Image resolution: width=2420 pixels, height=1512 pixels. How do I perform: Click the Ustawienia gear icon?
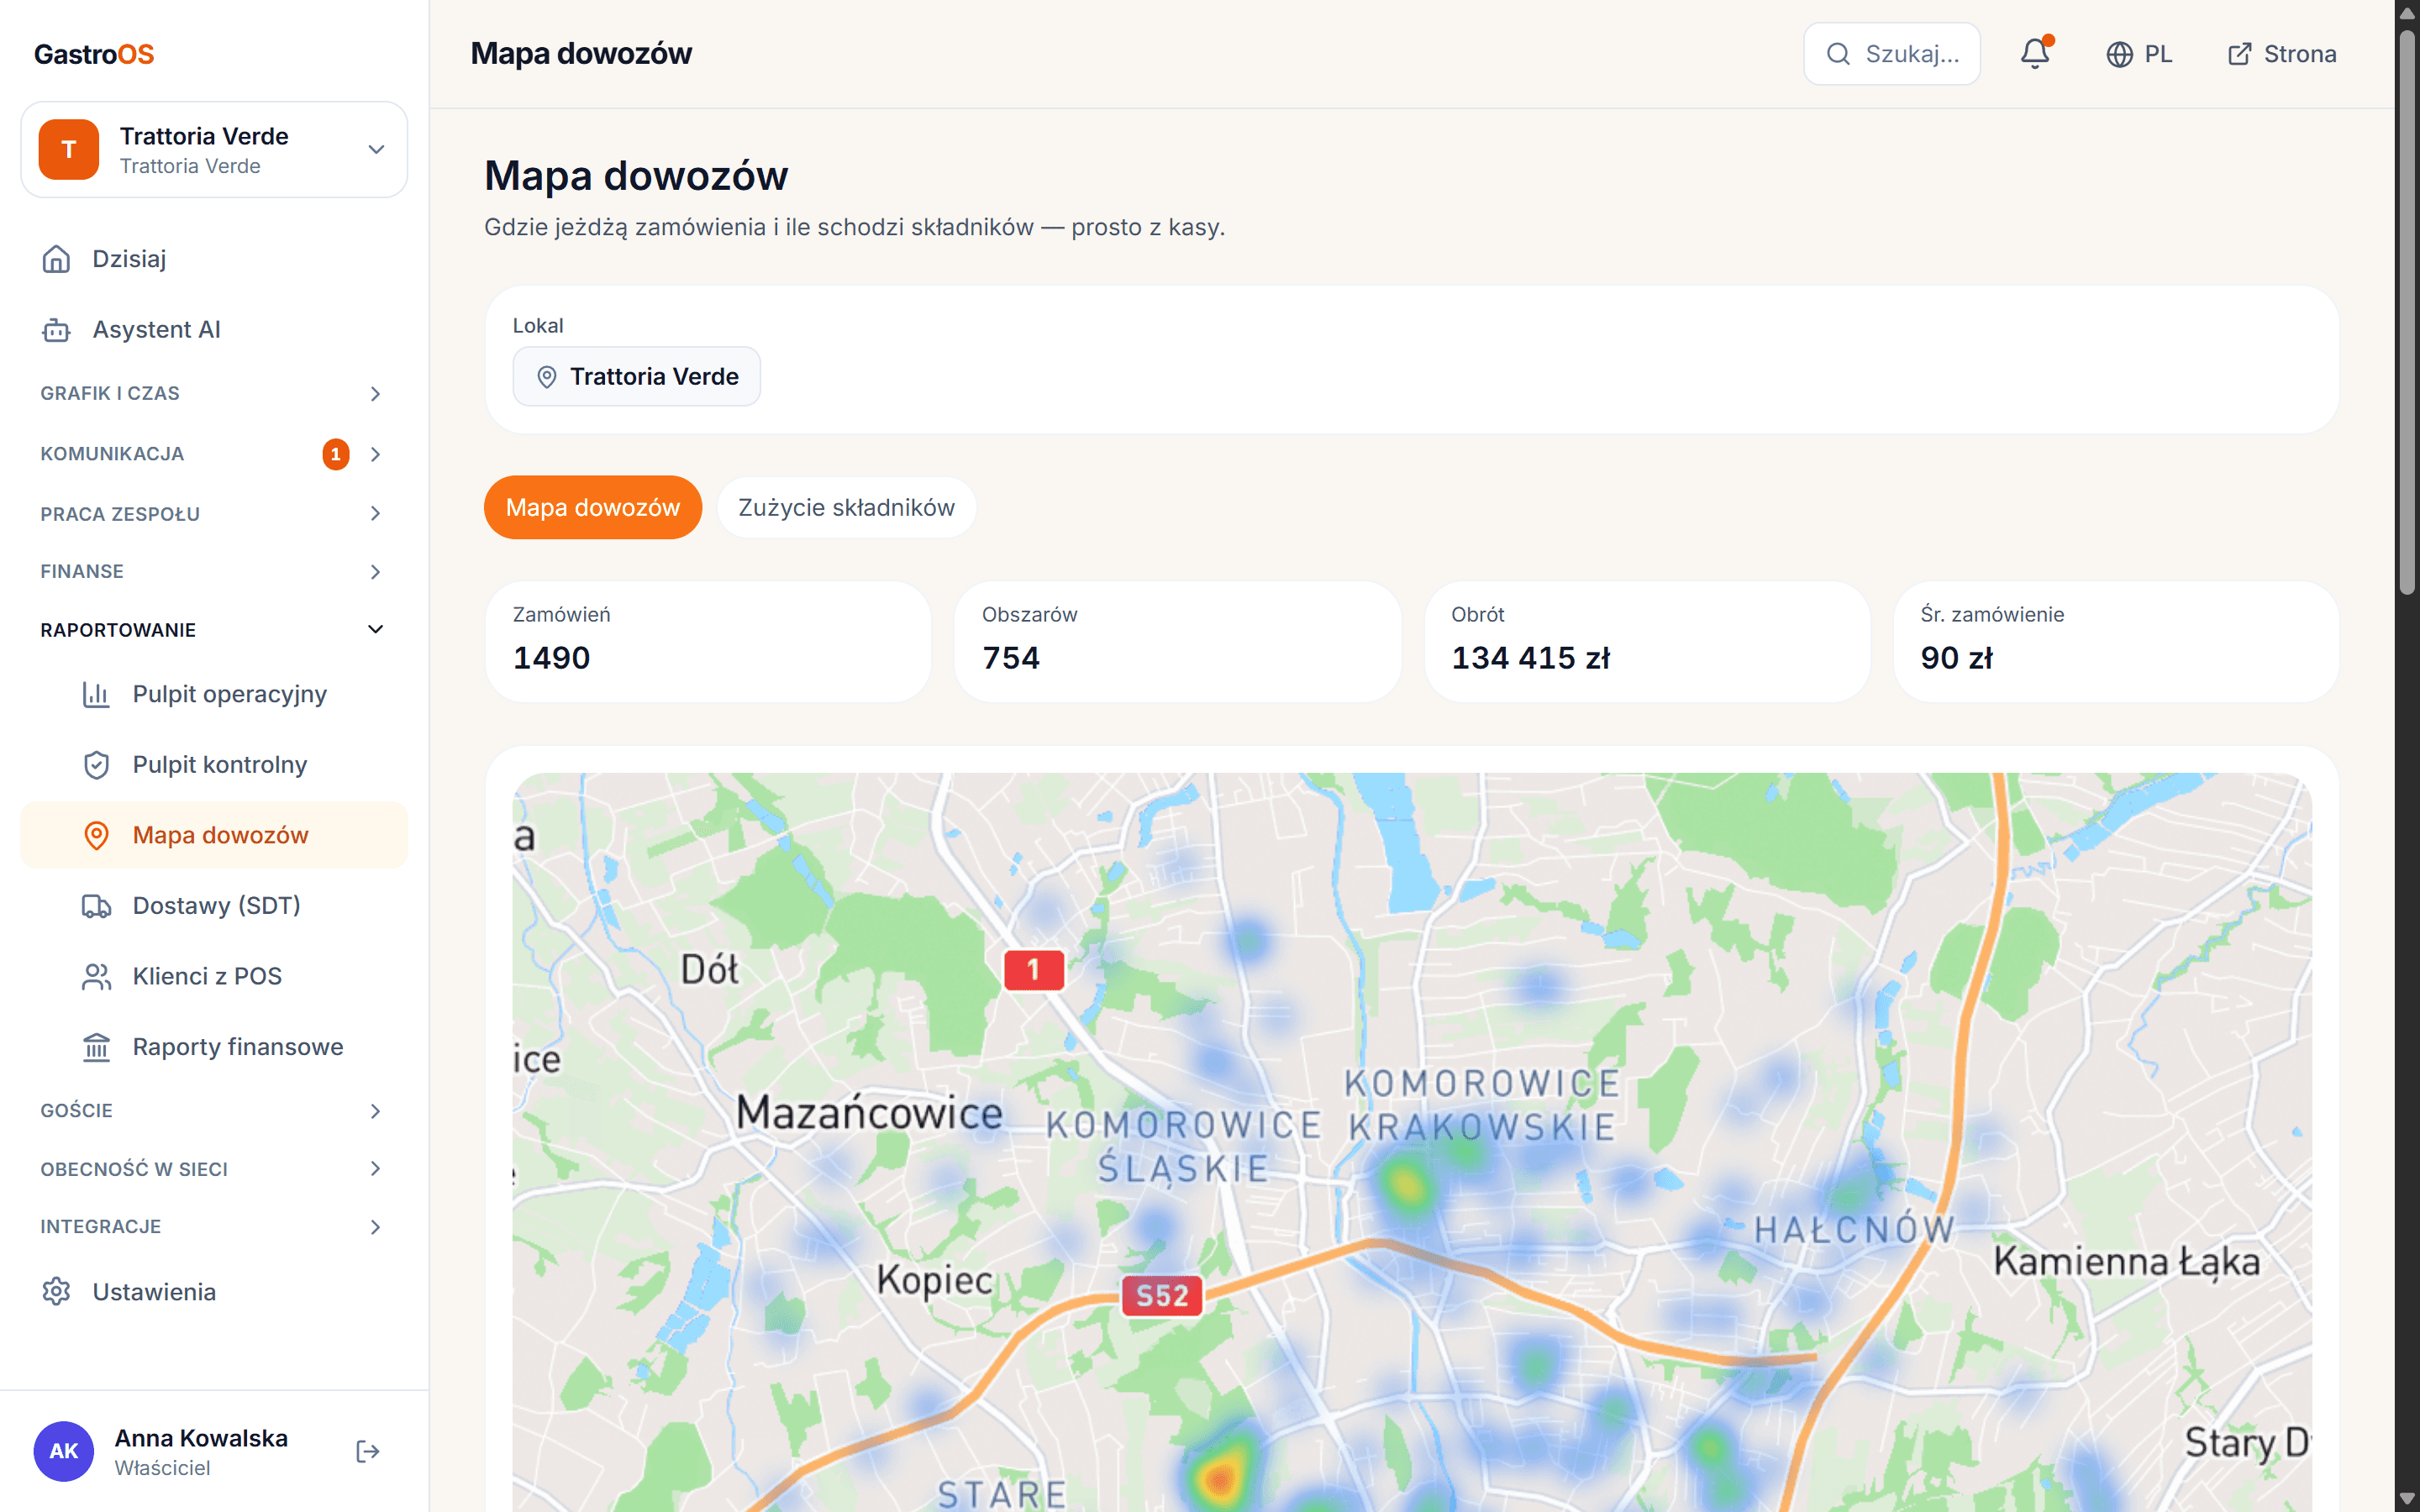pos(56,1292)
